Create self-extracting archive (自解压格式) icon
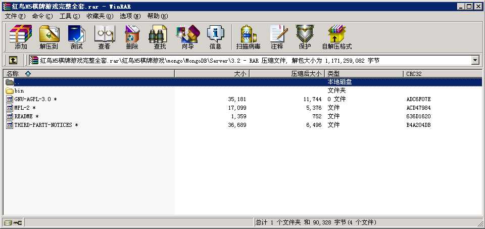485x229 pixels. [x=336, y=37]
